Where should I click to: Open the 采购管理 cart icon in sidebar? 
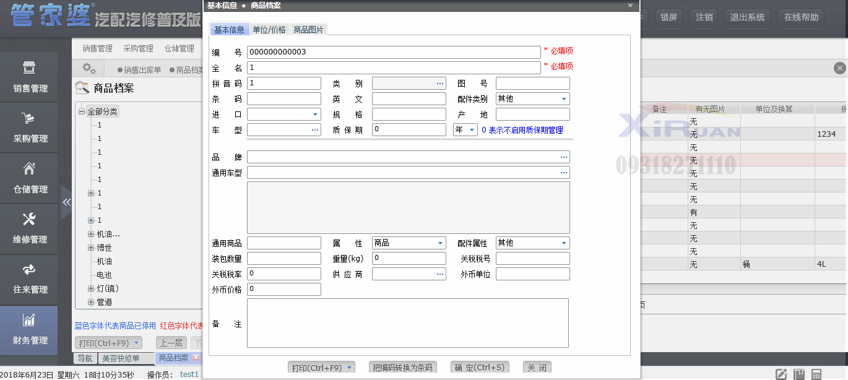[x=29, y=118]
